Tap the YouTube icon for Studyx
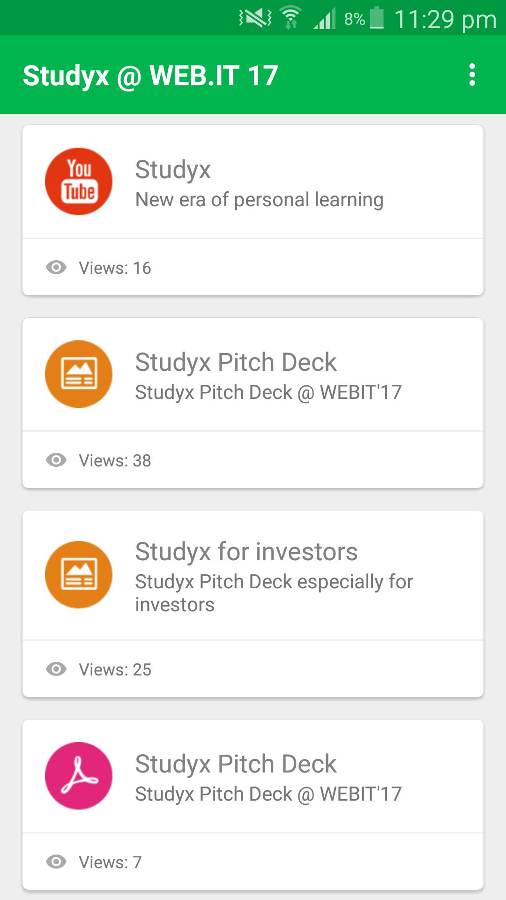The image size is (506, 900). tap(79, 181)
